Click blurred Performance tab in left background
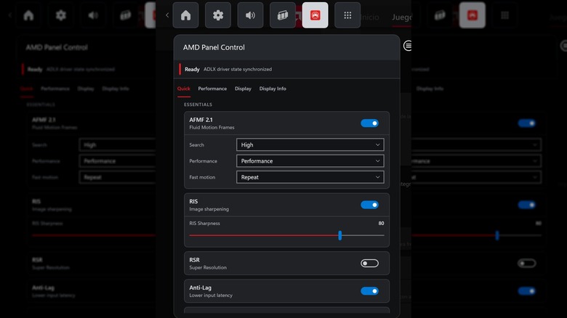 [x=55, y=89]
